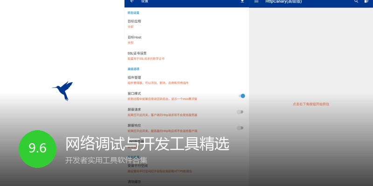The height and width of the screenshot is (186, 373).
Task: Click the 点击右下角按钮开始抓包 hint text
Action: tap(311, 104)
